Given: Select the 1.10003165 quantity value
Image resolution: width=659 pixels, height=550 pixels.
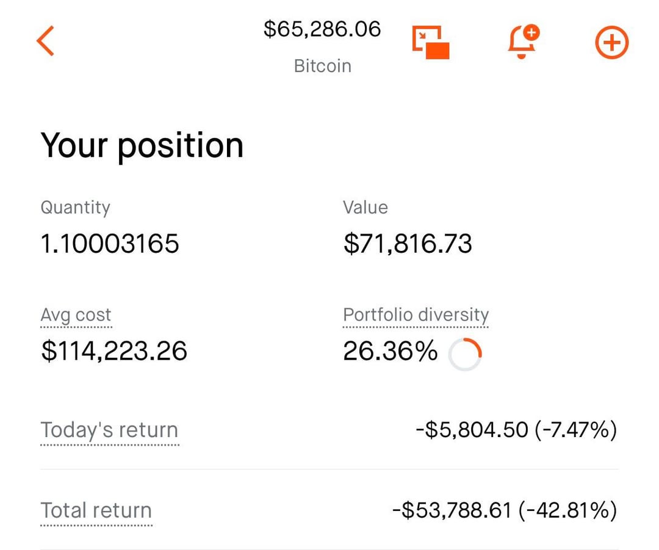Looking at the screenshot, I should click(110, 244).
